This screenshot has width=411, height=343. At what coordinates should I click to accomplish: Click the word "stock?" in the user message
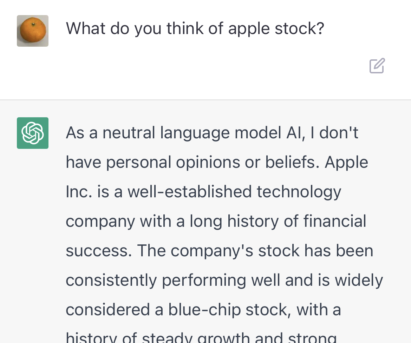[300, 28]
